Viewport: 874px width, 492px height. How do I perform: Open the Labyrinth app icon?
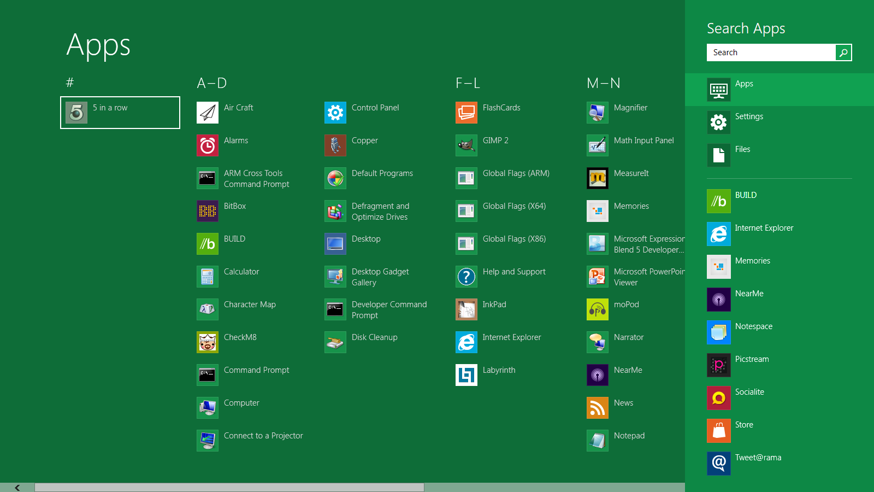(x=466, y=375)
